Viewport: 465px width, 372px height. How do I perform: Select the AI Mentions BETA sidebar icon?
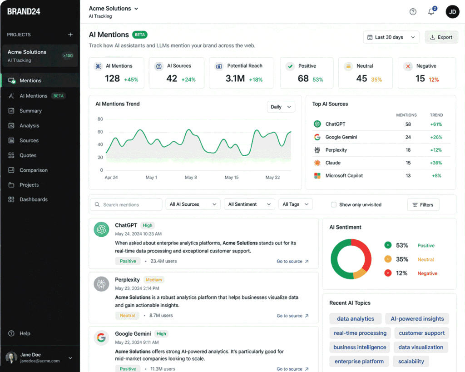pos(12,96)
